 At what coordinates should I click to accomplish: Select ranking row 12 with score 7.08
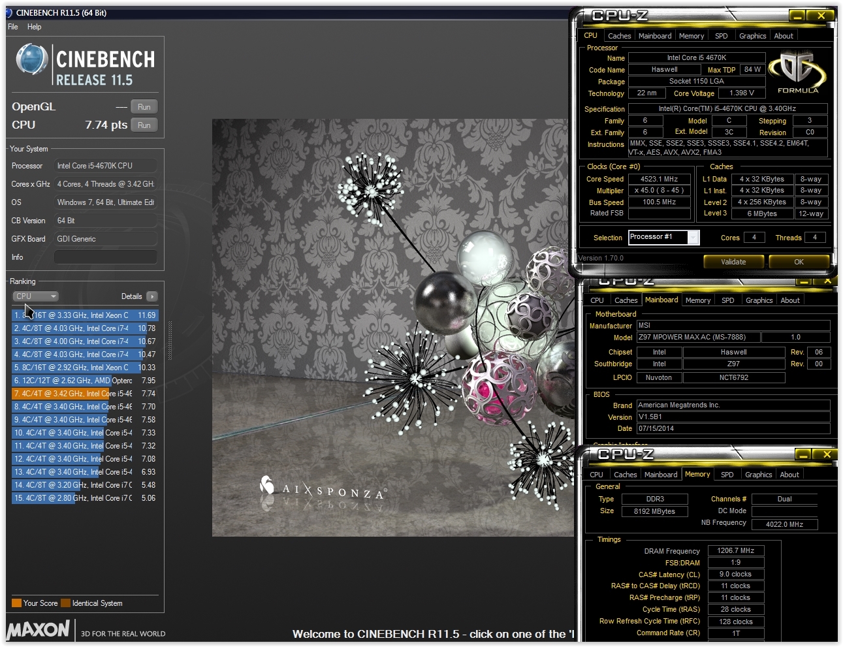(x=85, y=459)
